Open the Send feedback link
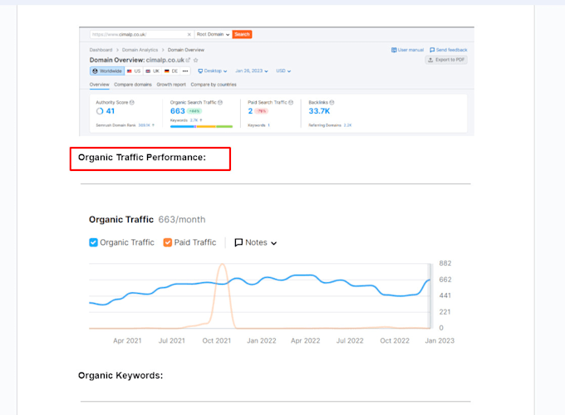This screenshot has height=415, width=565. pyautogui.click(x=448, y=50)
